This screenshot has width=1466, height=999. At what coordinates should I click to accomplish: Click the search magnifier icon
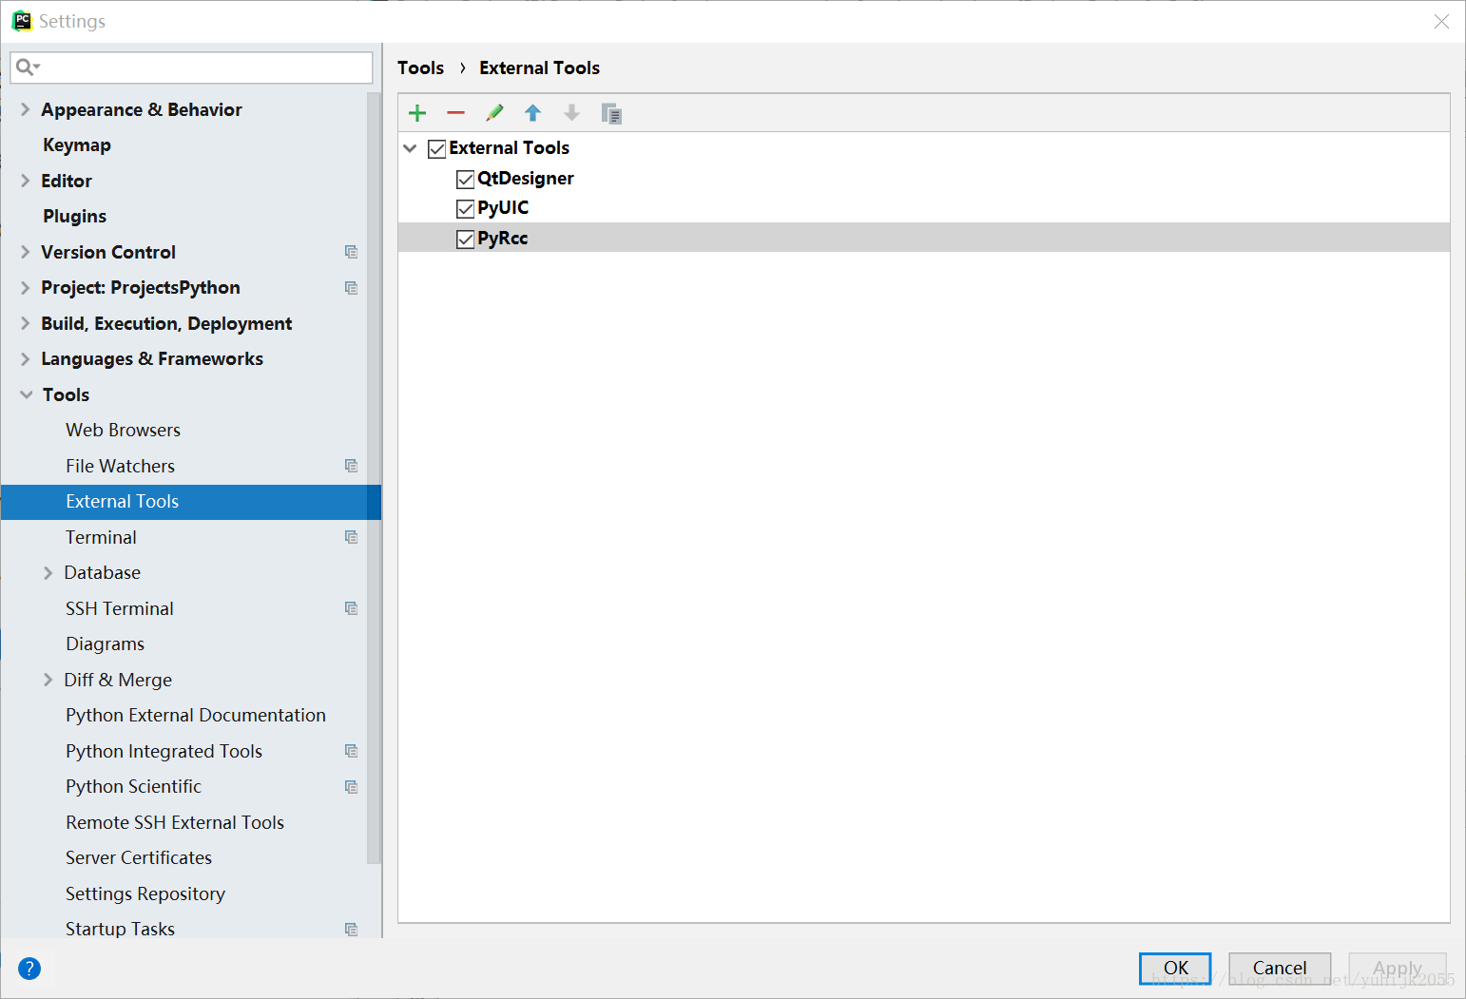click(x=27, y=67)
